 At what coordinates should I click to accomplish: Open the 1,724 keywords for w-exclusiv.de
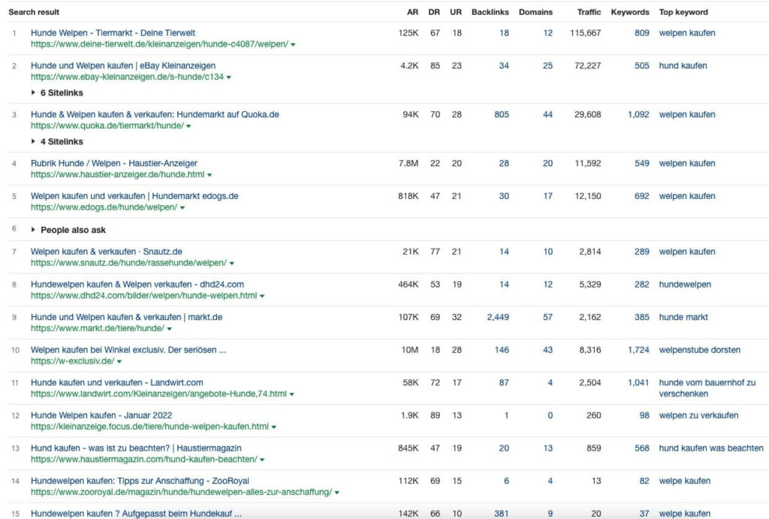click(x=638, y=350)
